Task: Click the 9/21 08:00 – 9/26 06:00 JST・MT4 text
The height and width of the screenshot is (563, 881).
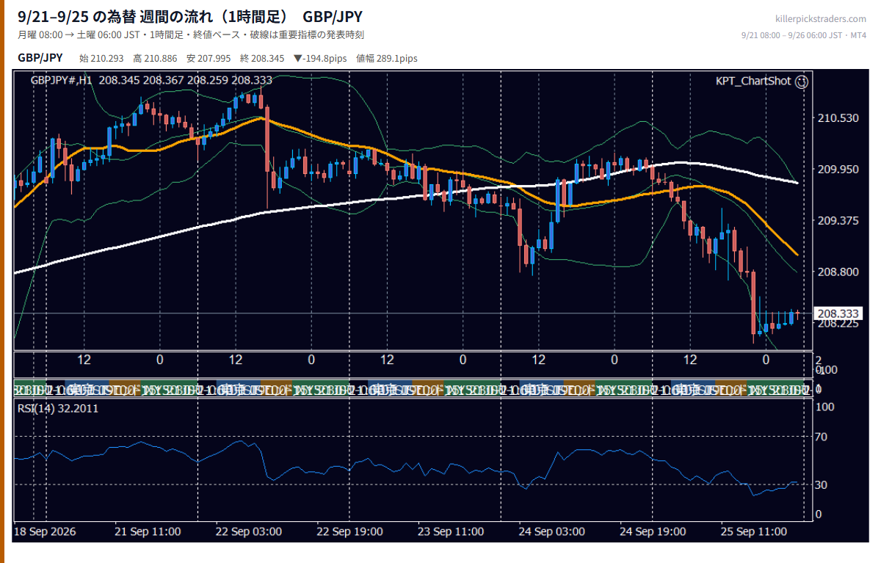Action: coord(804,35)
